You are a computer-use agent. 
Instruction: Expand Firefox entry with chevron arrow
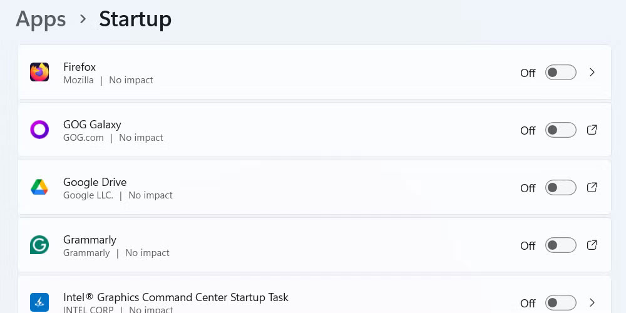point(592,72)
